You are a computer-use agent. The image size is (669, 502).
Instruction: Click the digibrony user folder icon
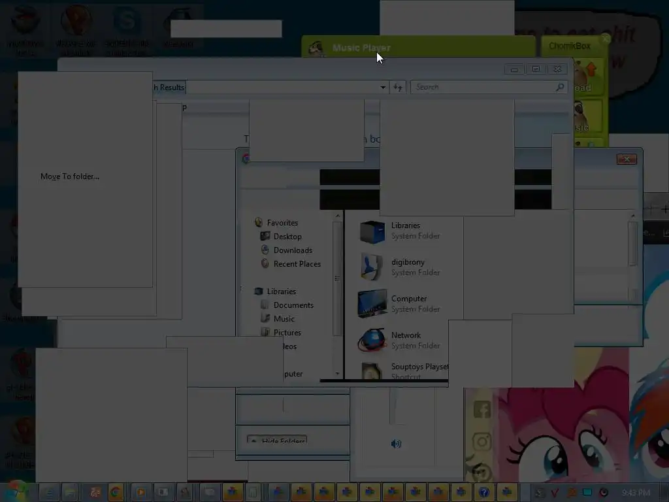click(371, 267)
